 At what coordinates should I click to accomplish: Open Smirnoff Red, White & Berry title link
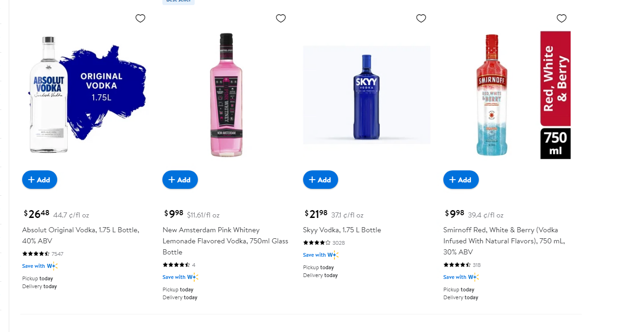click(505, 241)
